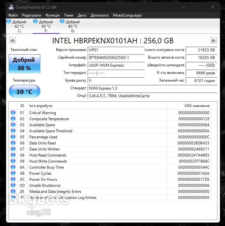Click spindle speed value ---- (SSD)
This screenshot has width=225, height=226.
pos(201,65)
